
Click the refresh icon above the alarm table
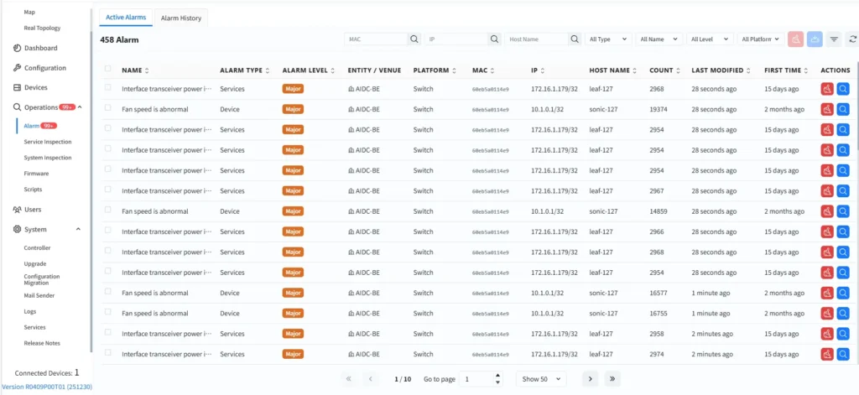click(x=853, y=39)
